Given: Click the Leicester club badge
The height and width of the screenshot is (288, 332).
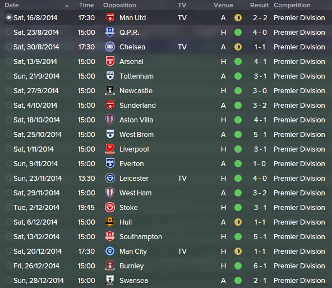Looking at the screenshot, I should point(110,179).
